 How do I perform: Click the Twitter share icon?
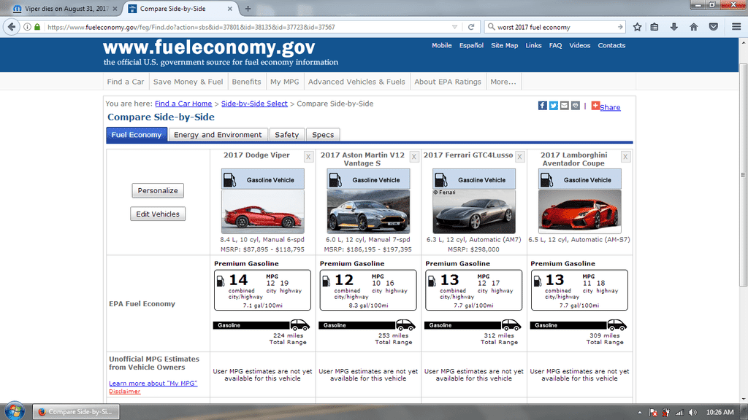pos(554,106)
